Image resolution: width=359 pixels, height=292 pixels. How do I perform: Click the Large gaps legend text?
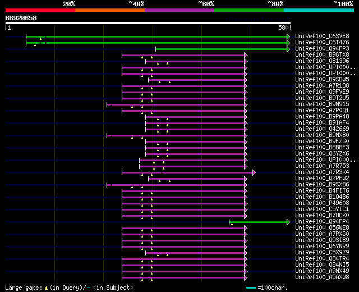coord(24,288)
